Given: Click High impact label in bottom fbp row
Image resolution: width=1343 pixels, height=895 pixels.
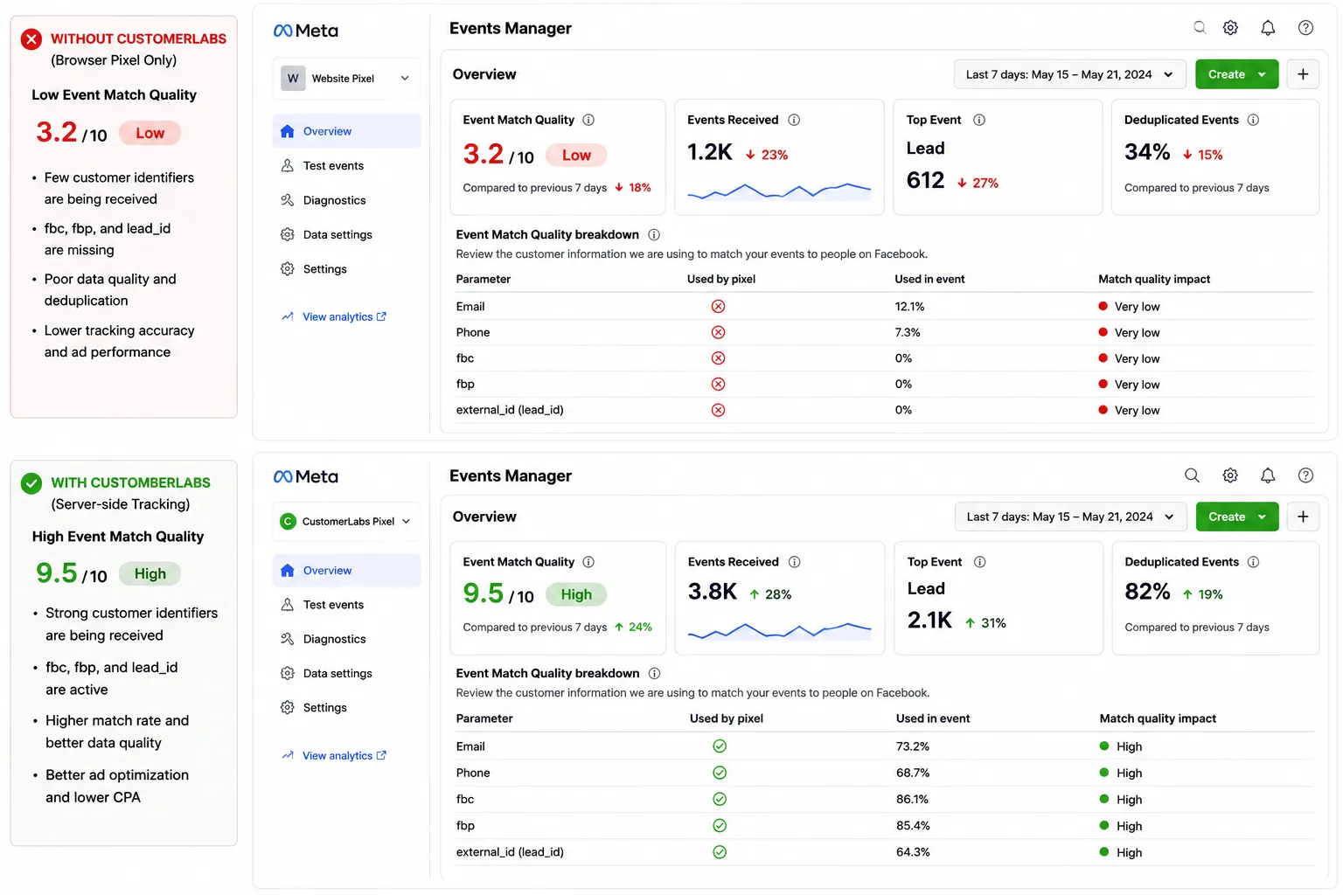Looking at the screenshot, I should click(x=1121, y=826).
